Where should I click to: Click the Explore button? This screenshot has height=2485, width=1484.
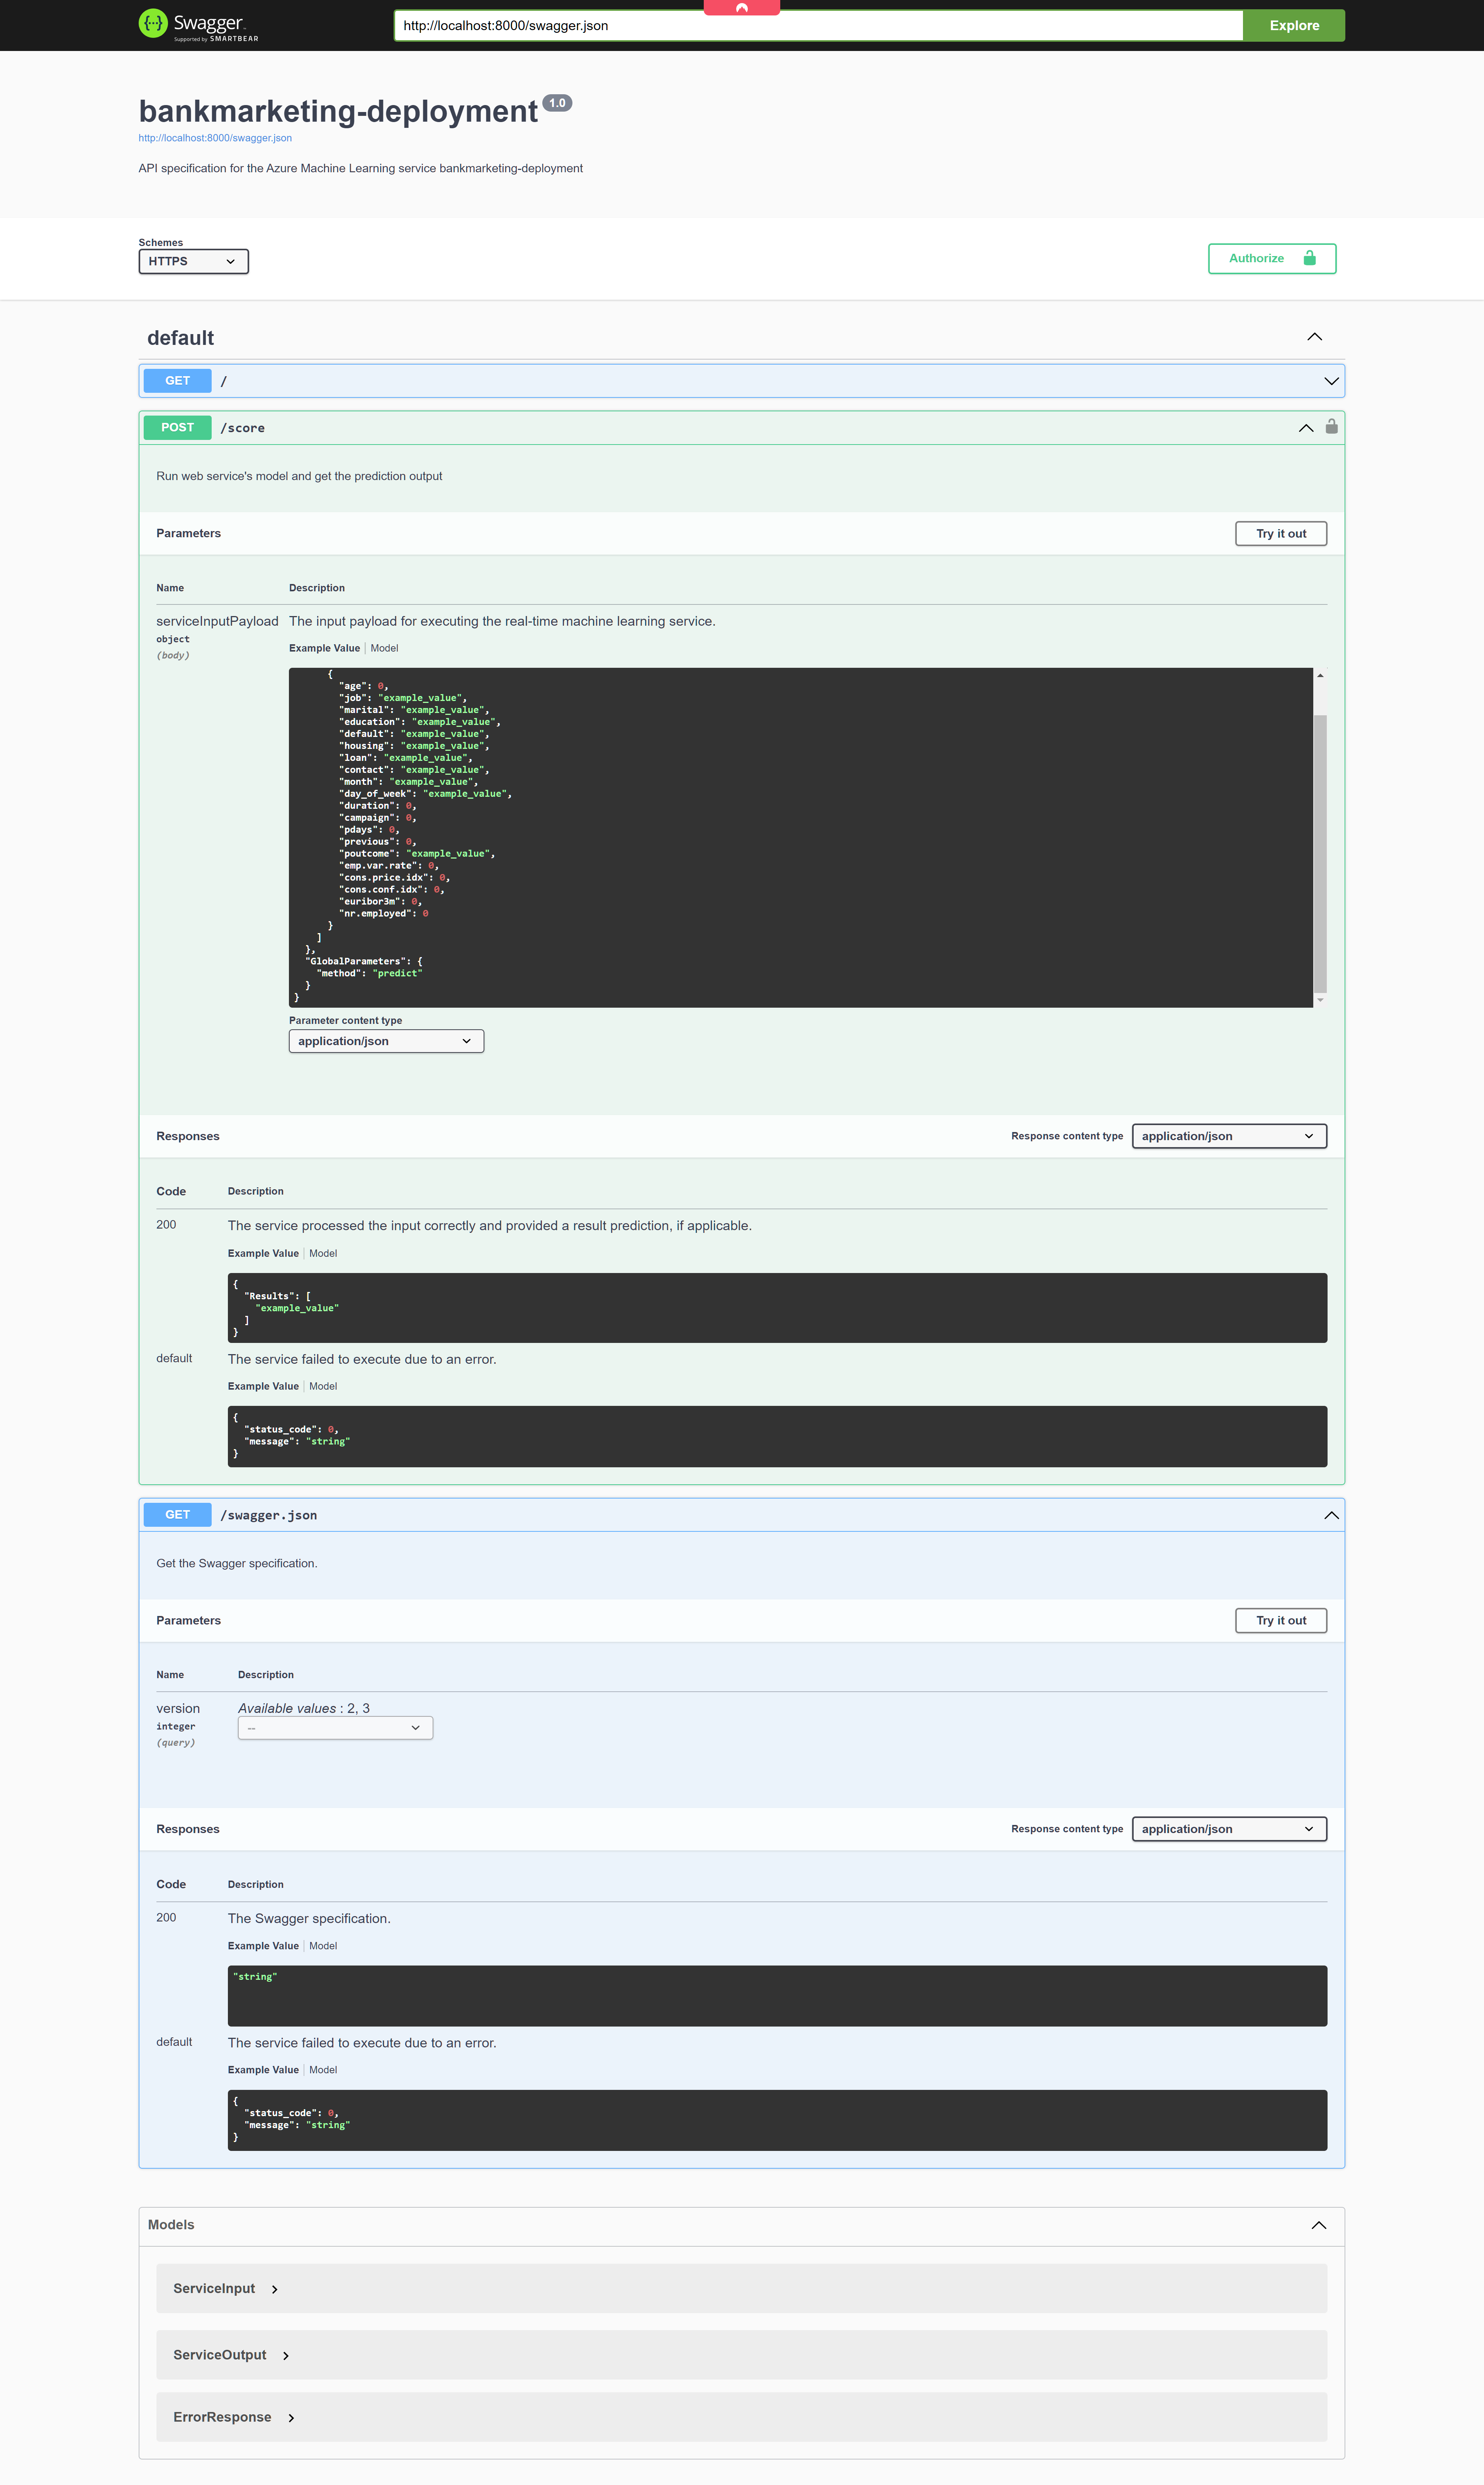coord(1293,25)
